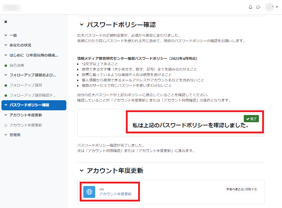
Task: Collapse the アカウント年度更新 main section heading
Action: tap(81, 171)
